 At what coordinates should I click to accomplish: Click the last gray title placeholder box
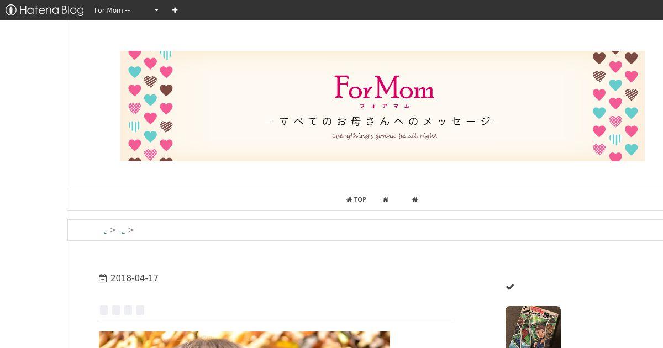pyautogui.click(x=140, y=310)
